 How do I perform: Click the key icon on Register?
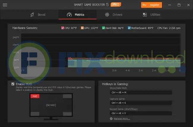[145, 5]
